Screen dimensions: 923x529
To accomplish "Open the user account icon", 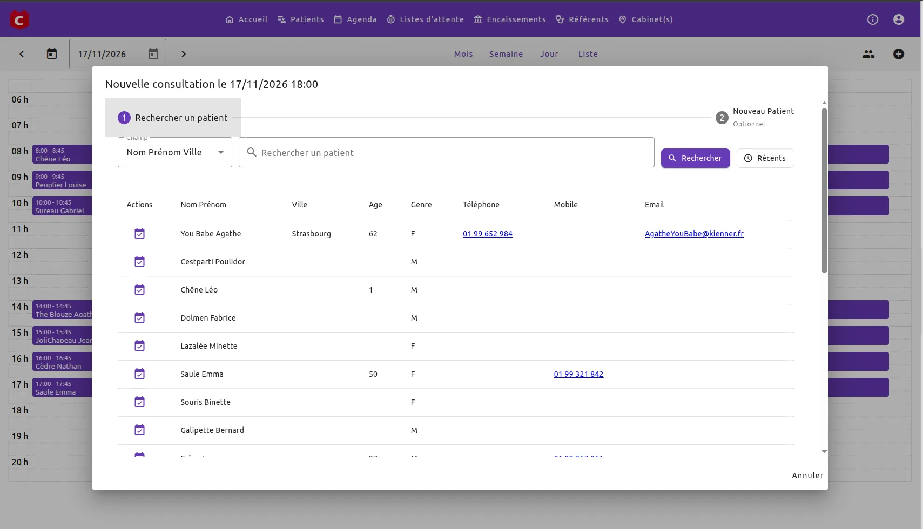I will pos(899,19).
